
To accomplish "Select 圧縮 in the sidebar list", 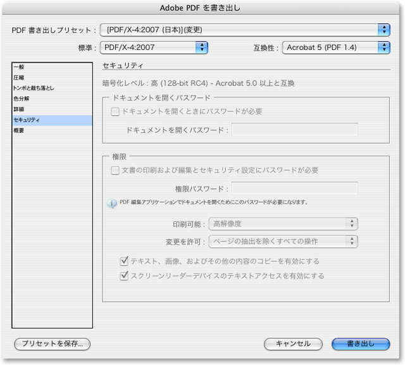I will [x=20, y=77].
